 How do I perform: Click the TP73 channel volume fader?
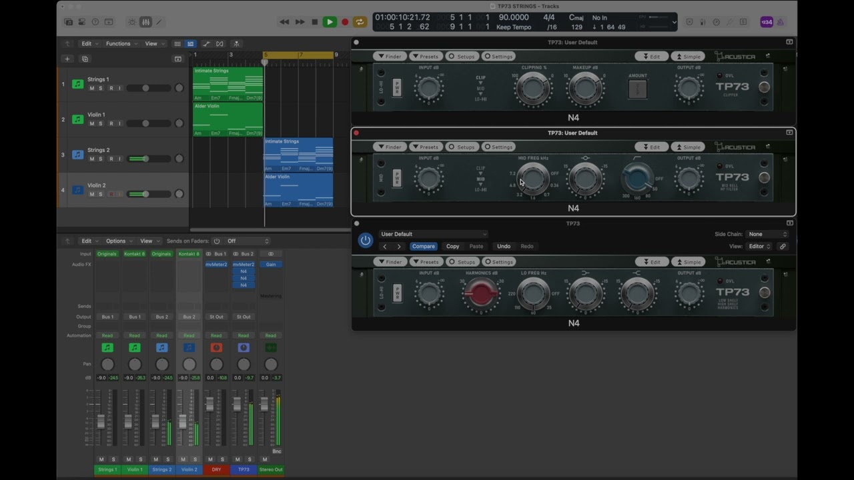click(x=236, y=405)
